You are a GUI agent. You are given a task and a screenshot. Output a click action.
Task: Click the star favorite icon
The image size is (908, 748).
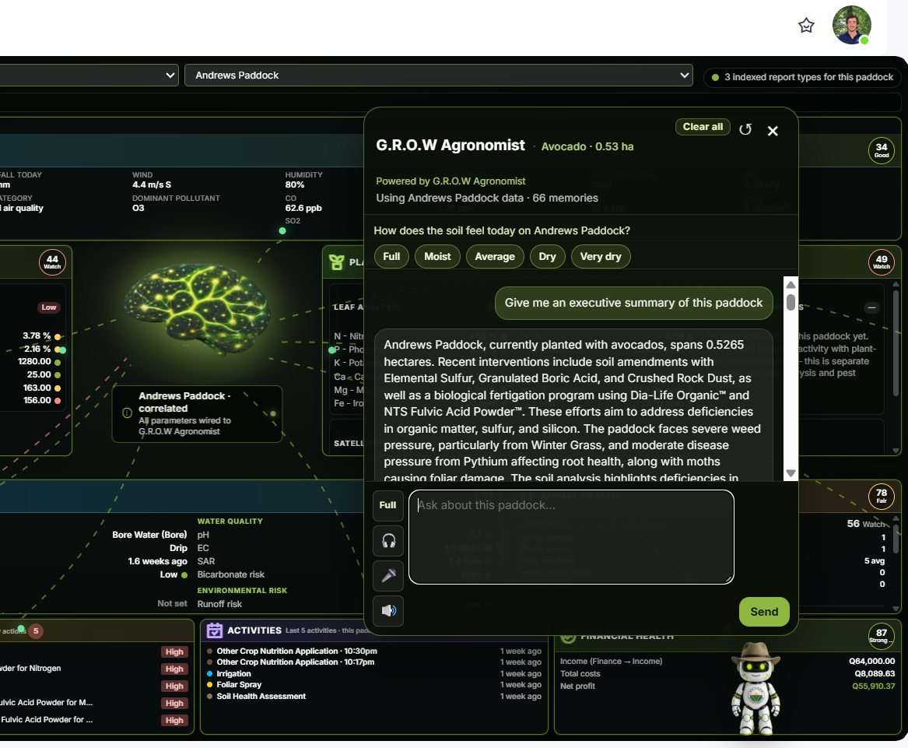tap(806, 26)
